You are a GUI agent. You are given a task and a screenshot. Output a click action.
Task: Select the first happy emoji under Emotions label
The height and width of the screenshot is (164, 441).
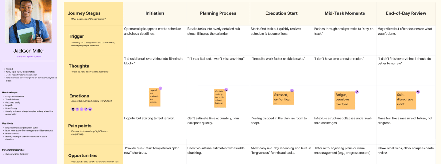pyautogui.click(x=73, y=109)
